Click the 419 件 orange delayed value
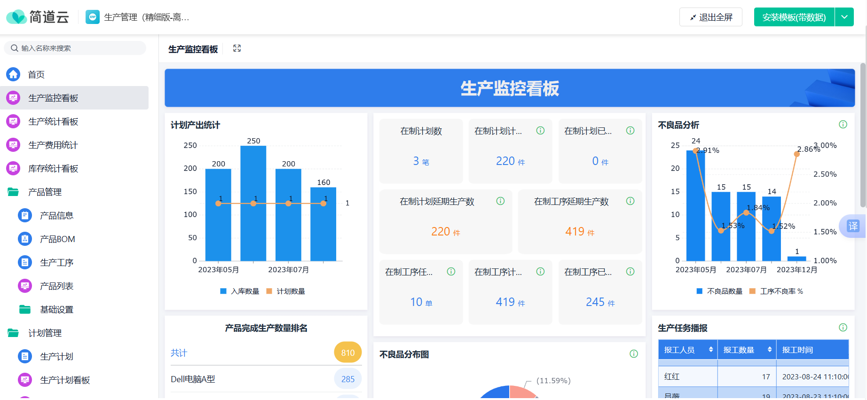 pyautogui.click(x=580, y=232)
